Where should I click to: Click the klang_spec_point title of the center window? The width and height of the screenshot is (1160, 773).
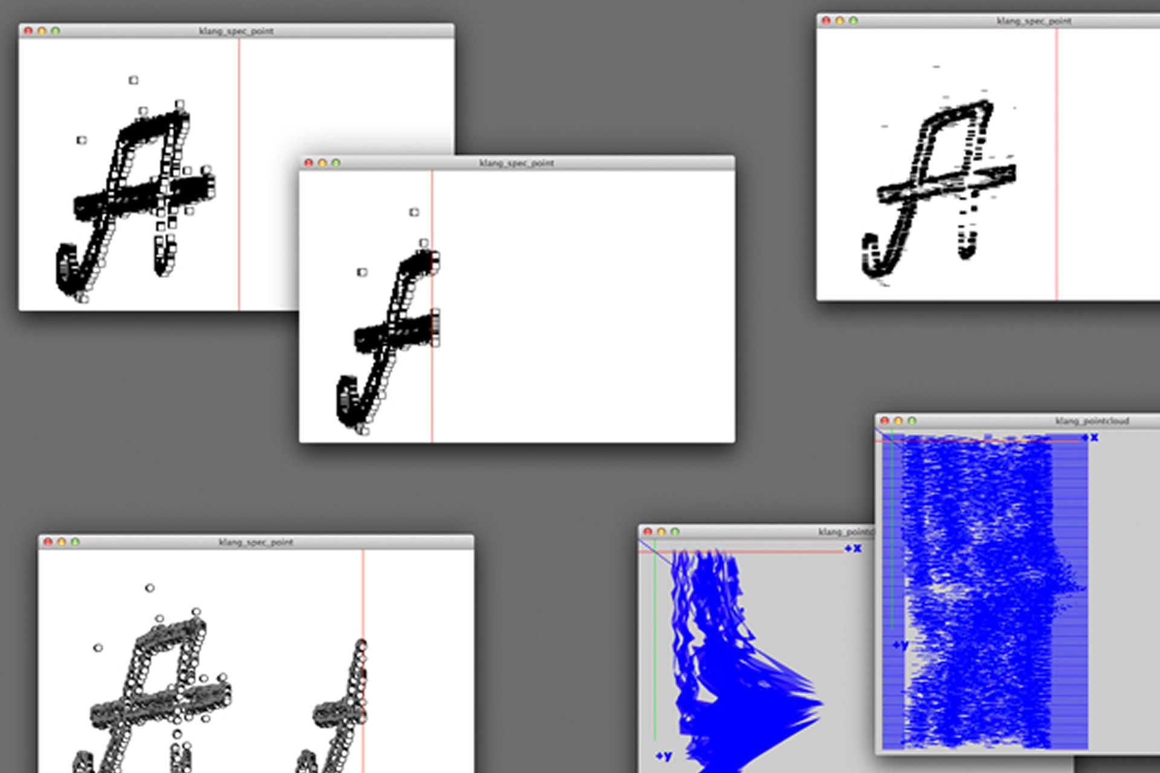[517, 163]
